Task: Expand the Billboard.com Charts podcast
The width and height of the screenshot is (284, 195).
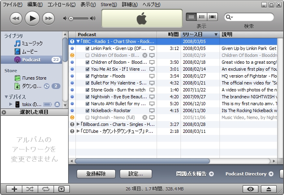Action: [78, 124]
